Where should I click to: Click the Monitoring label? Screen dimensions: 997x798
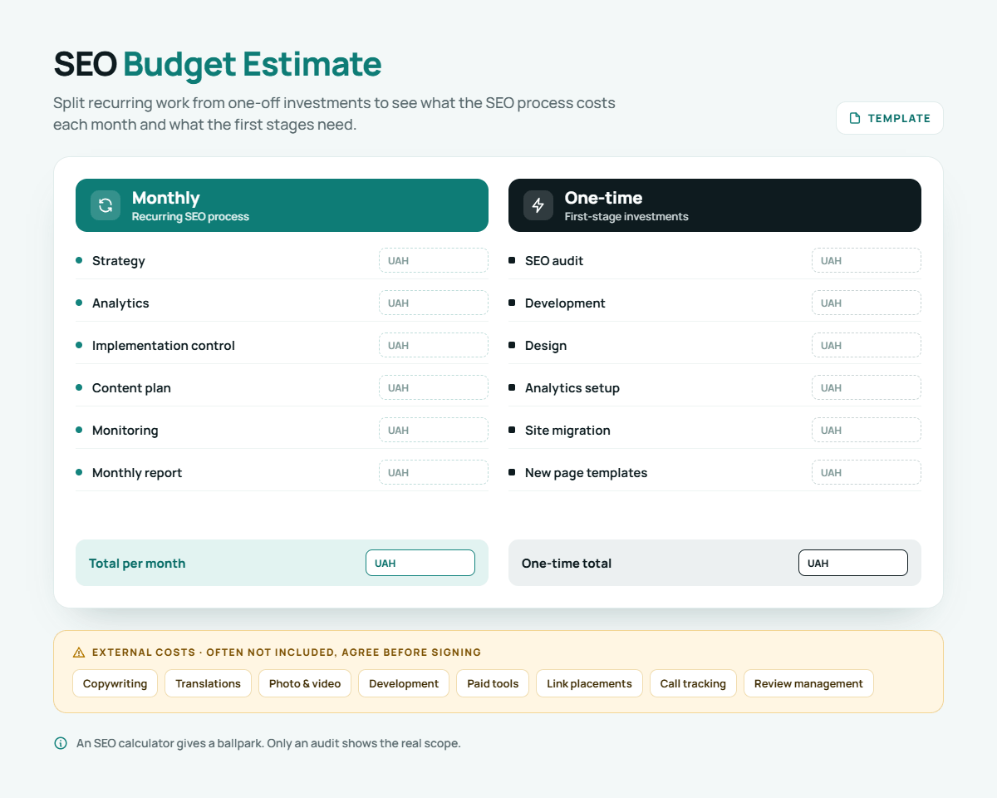125,430
